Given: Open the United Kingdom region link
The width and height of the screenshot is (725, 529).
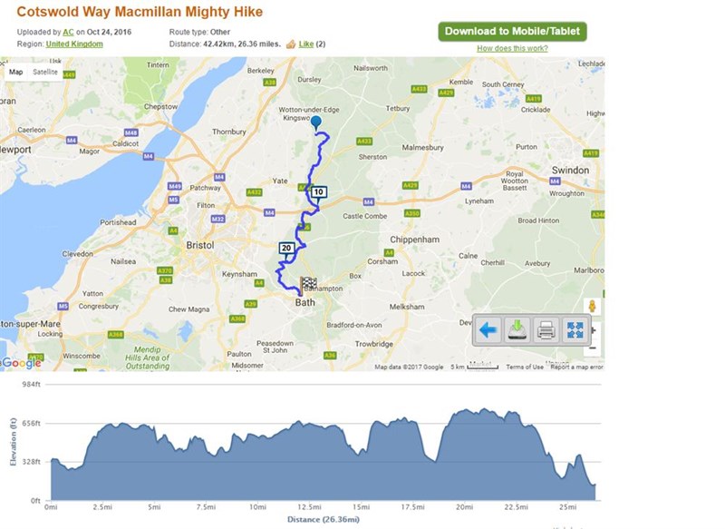Looking at the screenshot, I should tap(74, 44).
